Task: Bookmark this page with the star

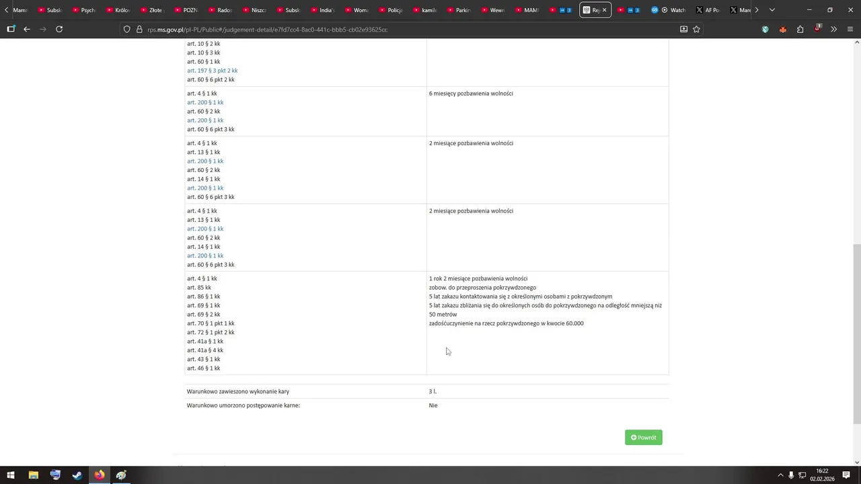Action: click(x=696, y=29)
